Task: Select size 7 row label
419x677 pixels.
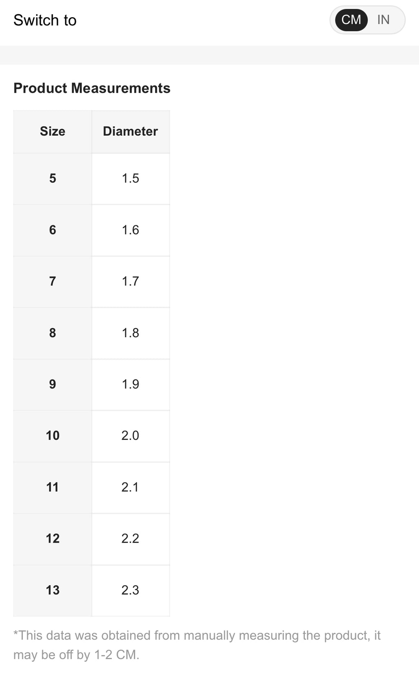Action: coord(53,282)
